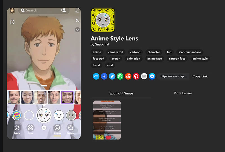Switch to Spotlight Snaps tab

(121, 93)
